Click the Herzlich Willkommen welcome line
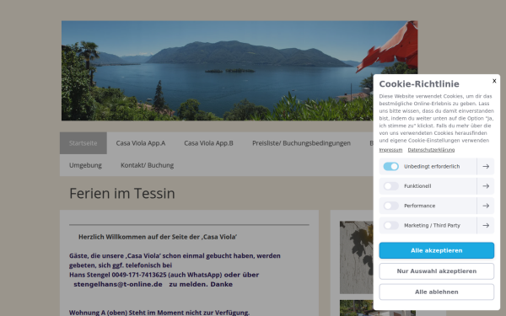 click(x=158, y=237)
